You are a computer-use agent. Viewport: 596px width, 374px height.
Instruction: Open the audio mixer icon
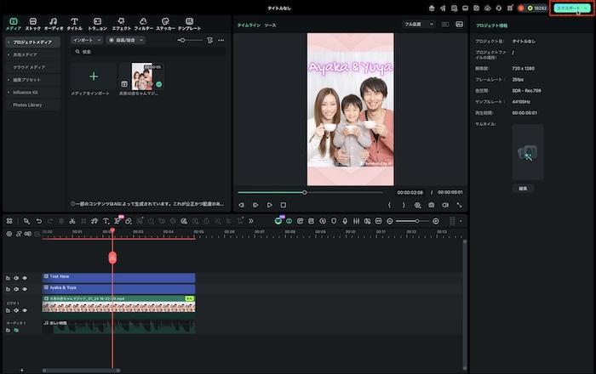356,221
